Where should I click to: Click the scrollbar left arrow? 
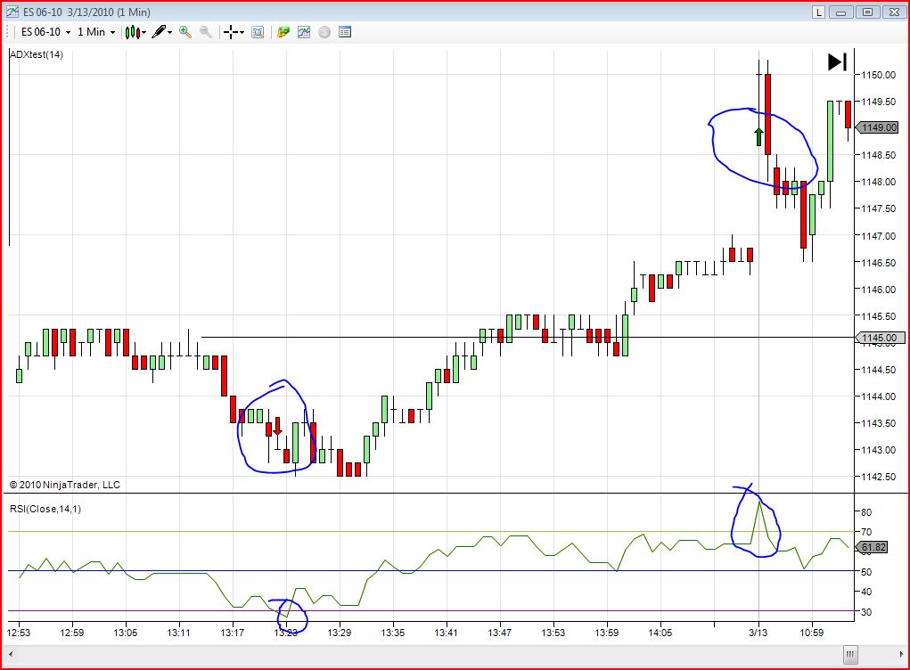click(x=11, y=655)
